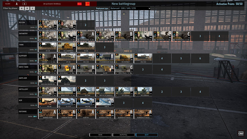Viewport: 247px width, 139px height.
Task: Select the AIR category label
Action: (21, 100)
